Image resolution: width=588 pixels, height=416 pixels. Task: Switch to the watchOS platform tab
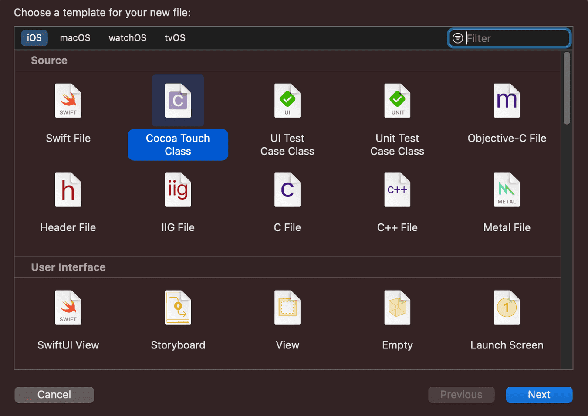click(128, 38)
